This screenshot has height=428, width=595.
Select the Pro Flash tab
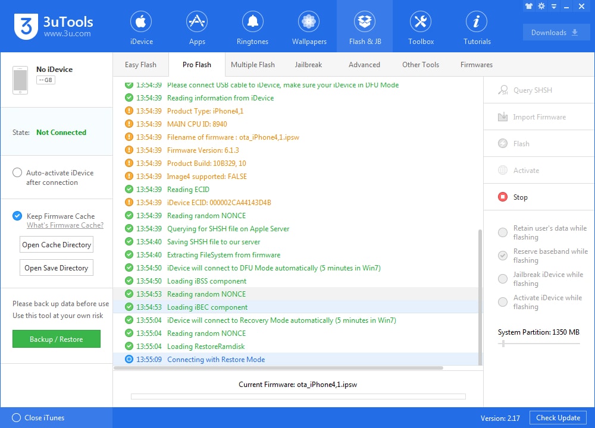pos(196,64)
